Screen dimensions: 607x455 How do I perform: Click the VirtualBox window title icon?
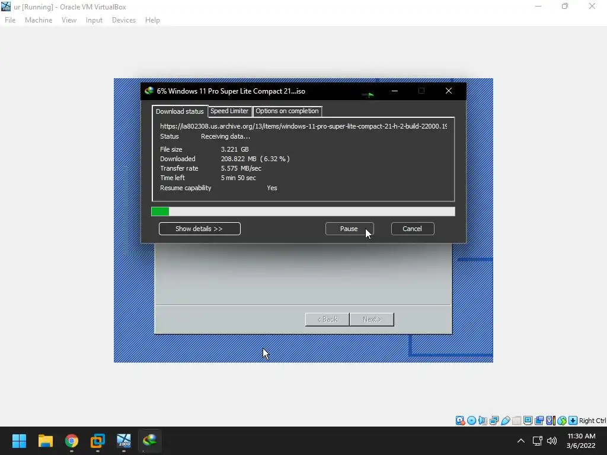tap(6, 7)
